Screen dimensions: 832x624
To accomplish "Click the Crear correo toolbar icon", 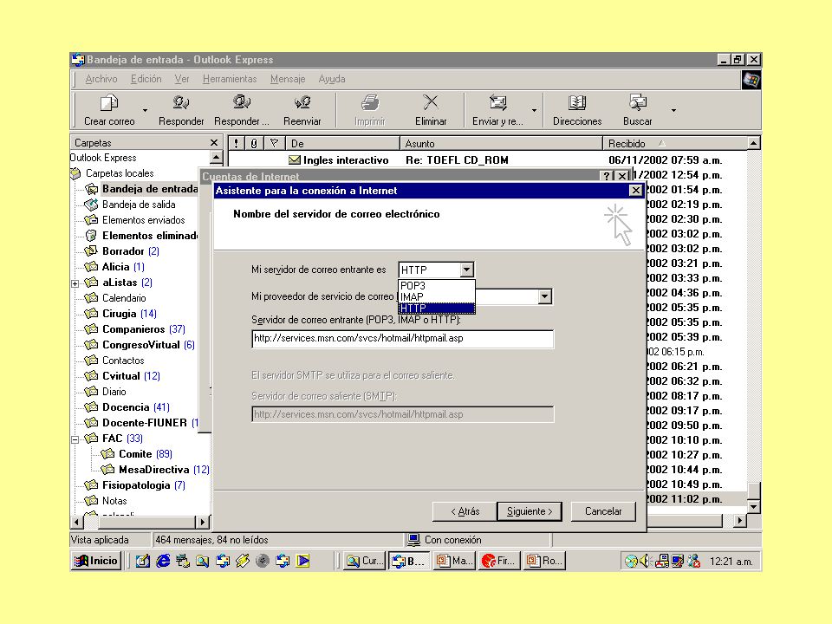I will click(109, 102).
